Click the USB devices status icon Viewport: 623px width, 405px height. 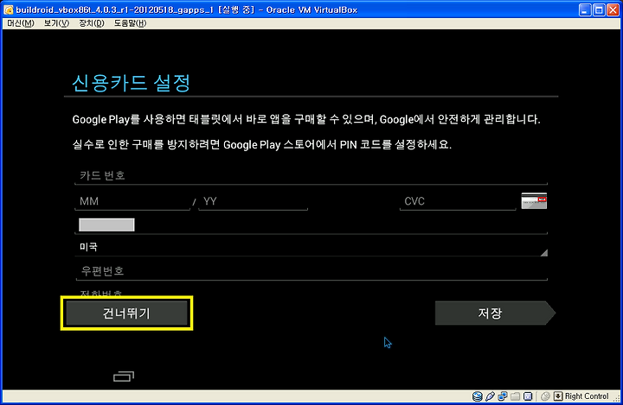(490, 396)
